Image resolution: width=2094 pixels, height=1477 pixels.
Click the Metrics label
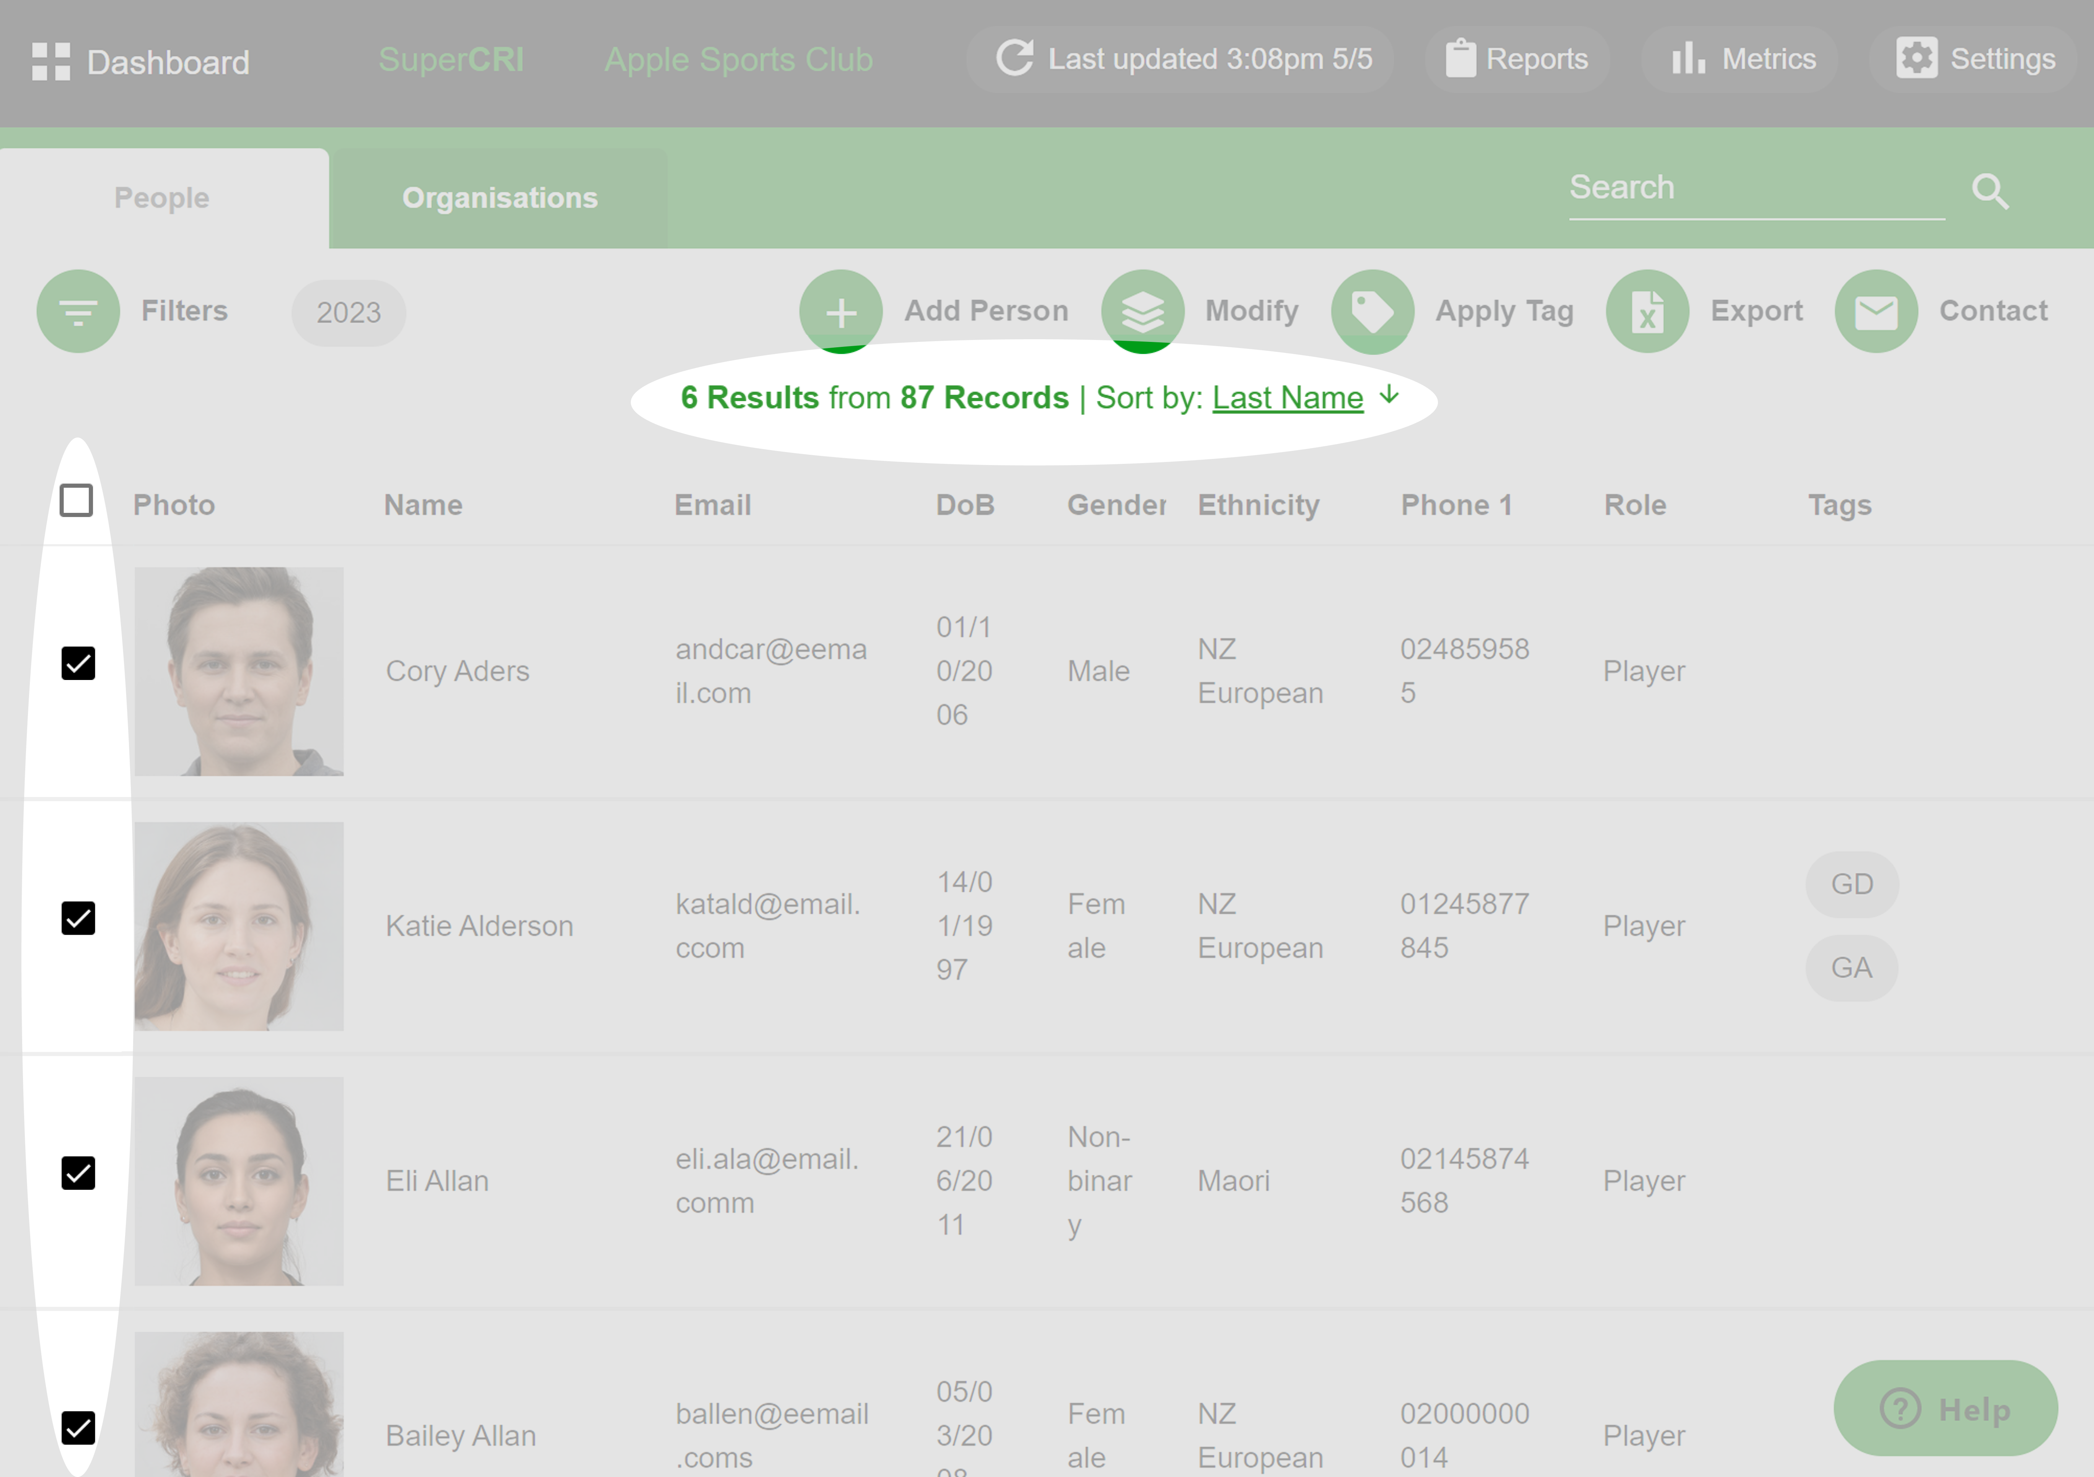pyautogui.click(x=1769, y=59)
